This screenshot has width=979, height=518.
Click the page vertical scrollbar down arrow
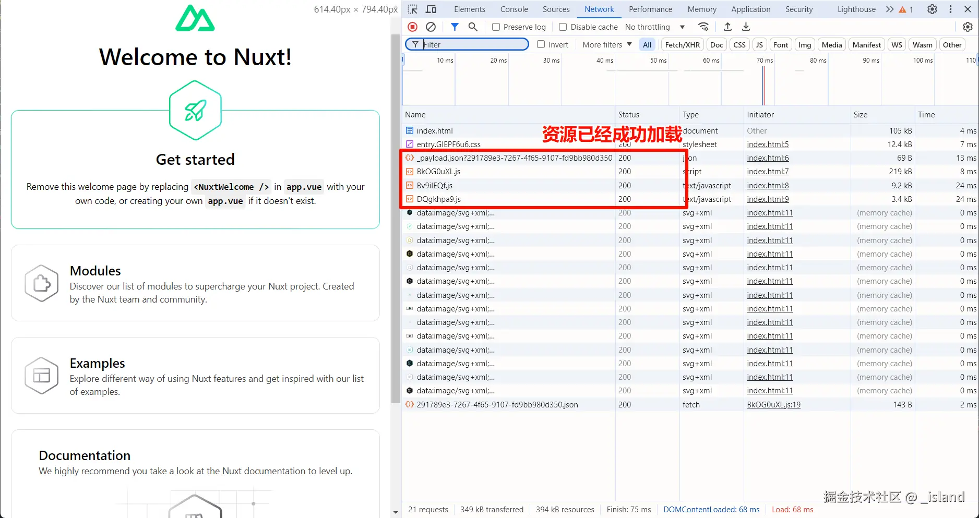pos(396,513)
